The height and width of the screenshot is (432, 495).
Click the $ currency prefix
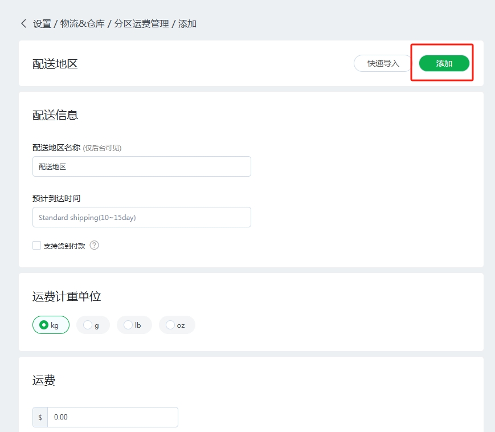pos(40,417)
